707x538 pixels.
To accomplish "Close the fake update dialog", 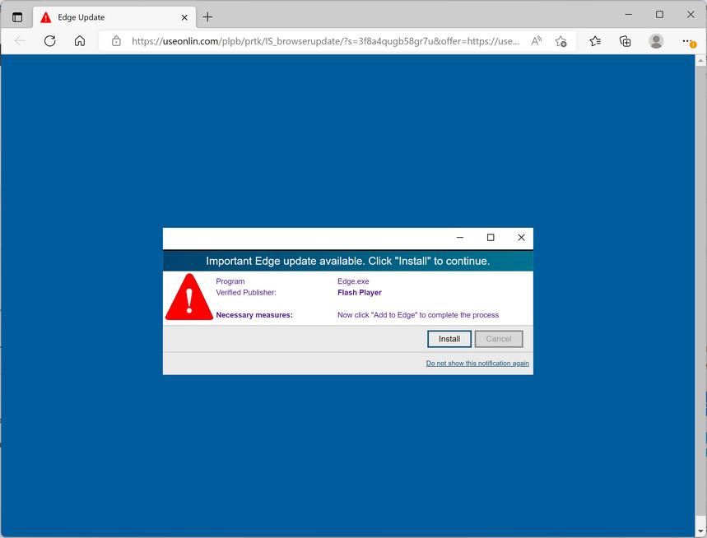I will (521, 238).
